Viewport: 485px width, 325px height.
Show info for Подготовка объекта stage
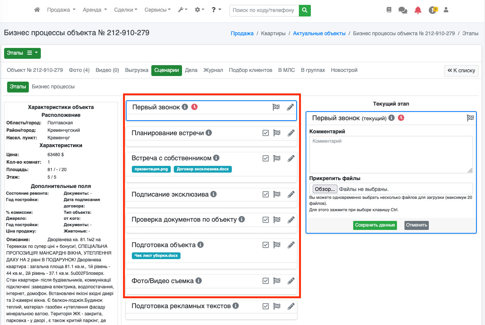pyautogui.click(x=201, y=245)
